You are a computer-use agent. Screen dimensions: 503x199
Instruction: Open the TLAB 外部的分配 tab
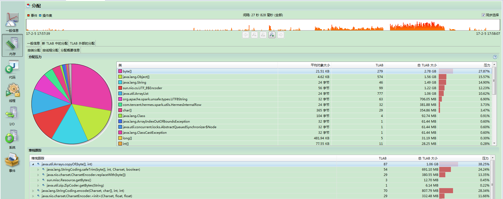tap(82, 44)
